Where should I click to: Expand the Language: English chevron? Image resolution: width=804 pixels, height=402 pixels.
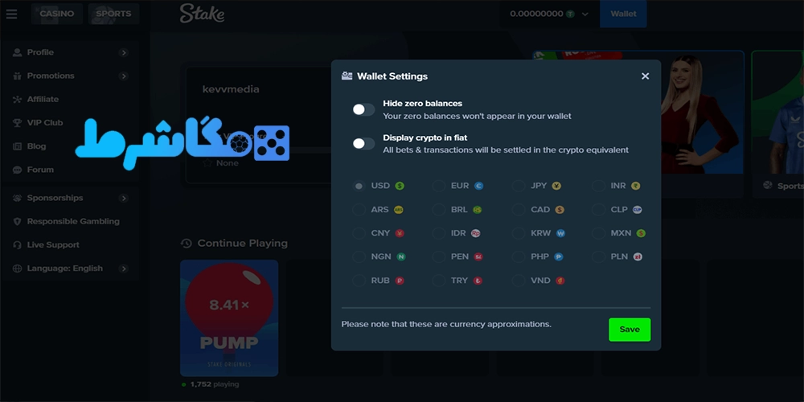124,269
